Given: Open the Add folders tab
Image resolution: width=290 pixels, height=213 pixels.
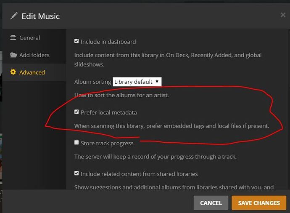Looking at the screenshot, I should point(34,55).
